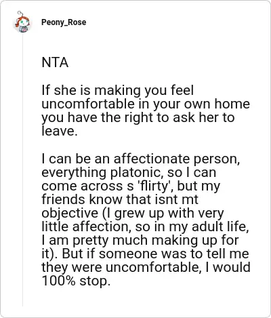Viewport: 271px width, 318px height.
Task: Click the word 'uncomfortable' in the first paragraph
Action: (x=91, y=104)
